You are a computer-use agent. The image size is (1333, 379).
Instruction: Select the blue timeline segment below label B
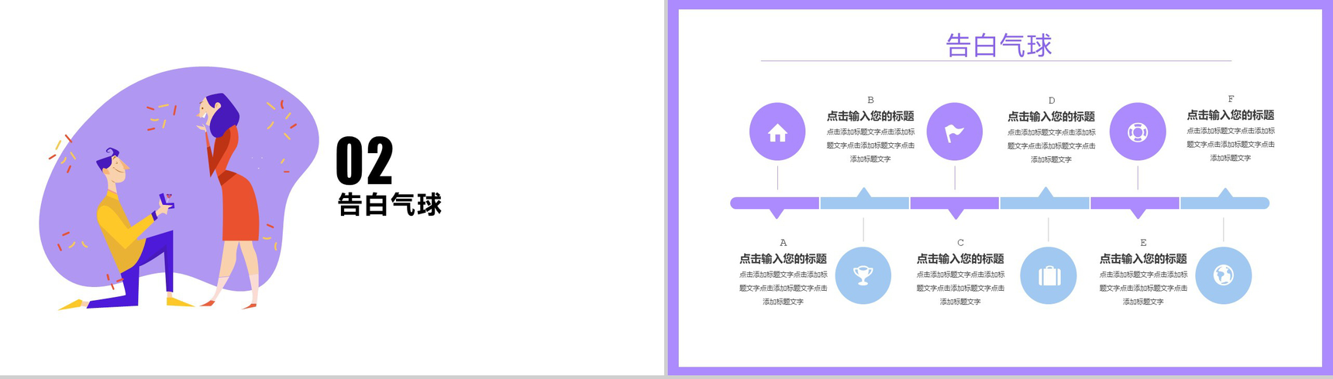point(864,203)
